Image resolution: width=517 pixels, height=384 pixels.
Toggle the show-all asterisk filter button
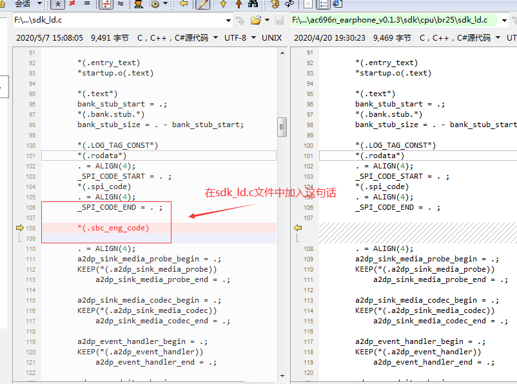point(58,4)
